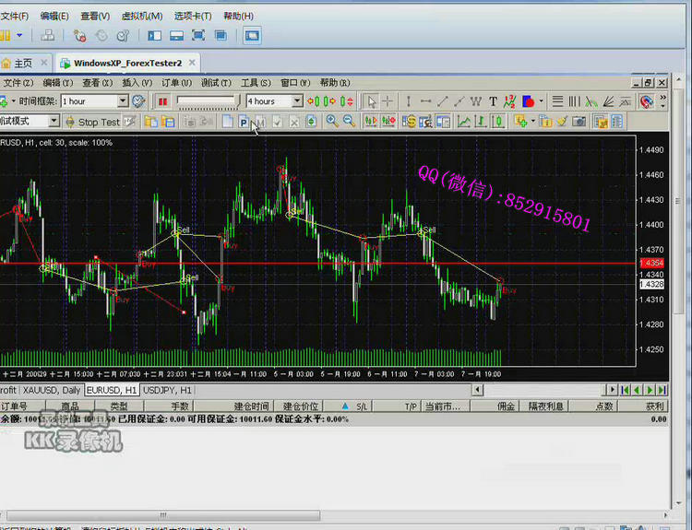Select the trend line drawing tool
Screen dimensions: 692x530
tap(443, 101)
